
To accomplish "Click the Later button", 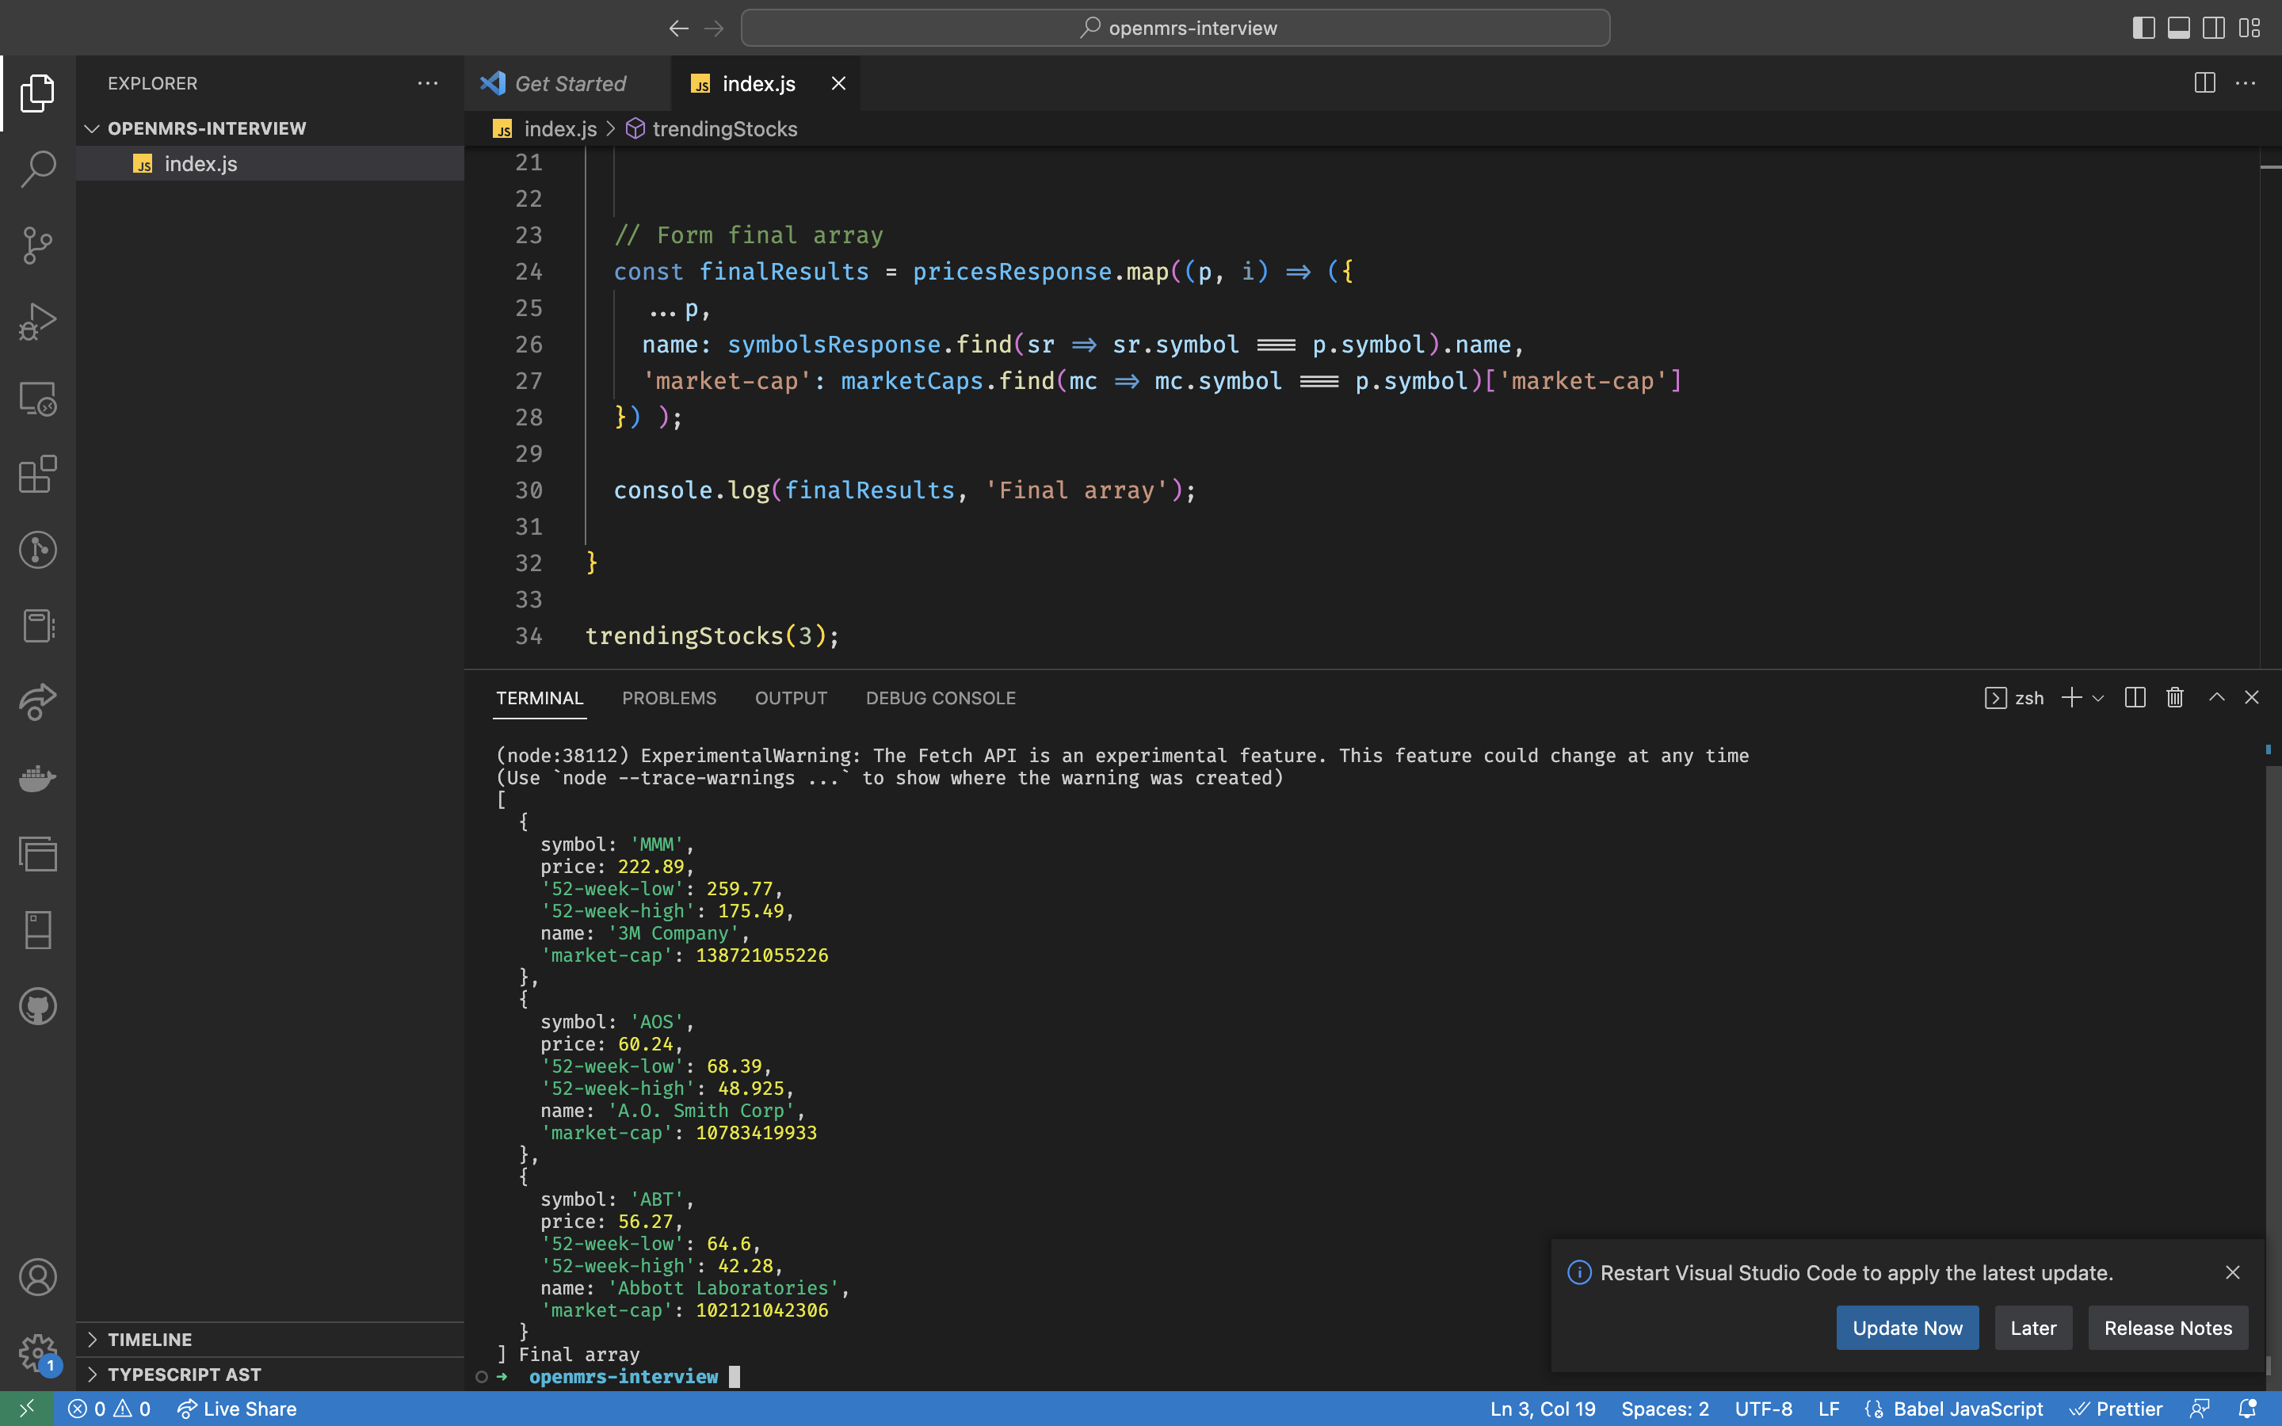I will [x=2032, y=1328].
